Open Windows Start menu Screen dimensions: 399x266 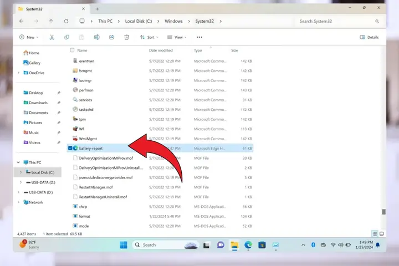(124, 245)
